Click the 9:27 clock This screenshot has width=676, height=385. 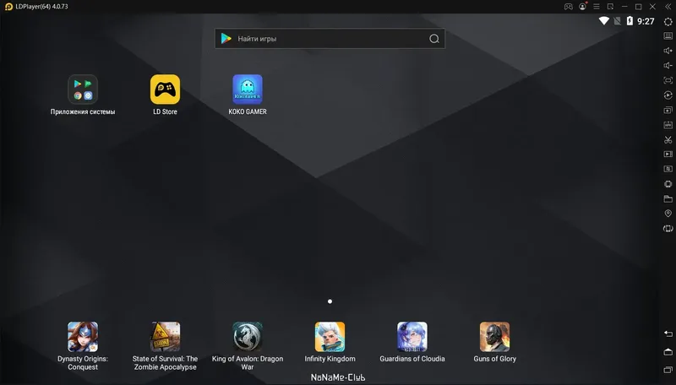point(646,21)
